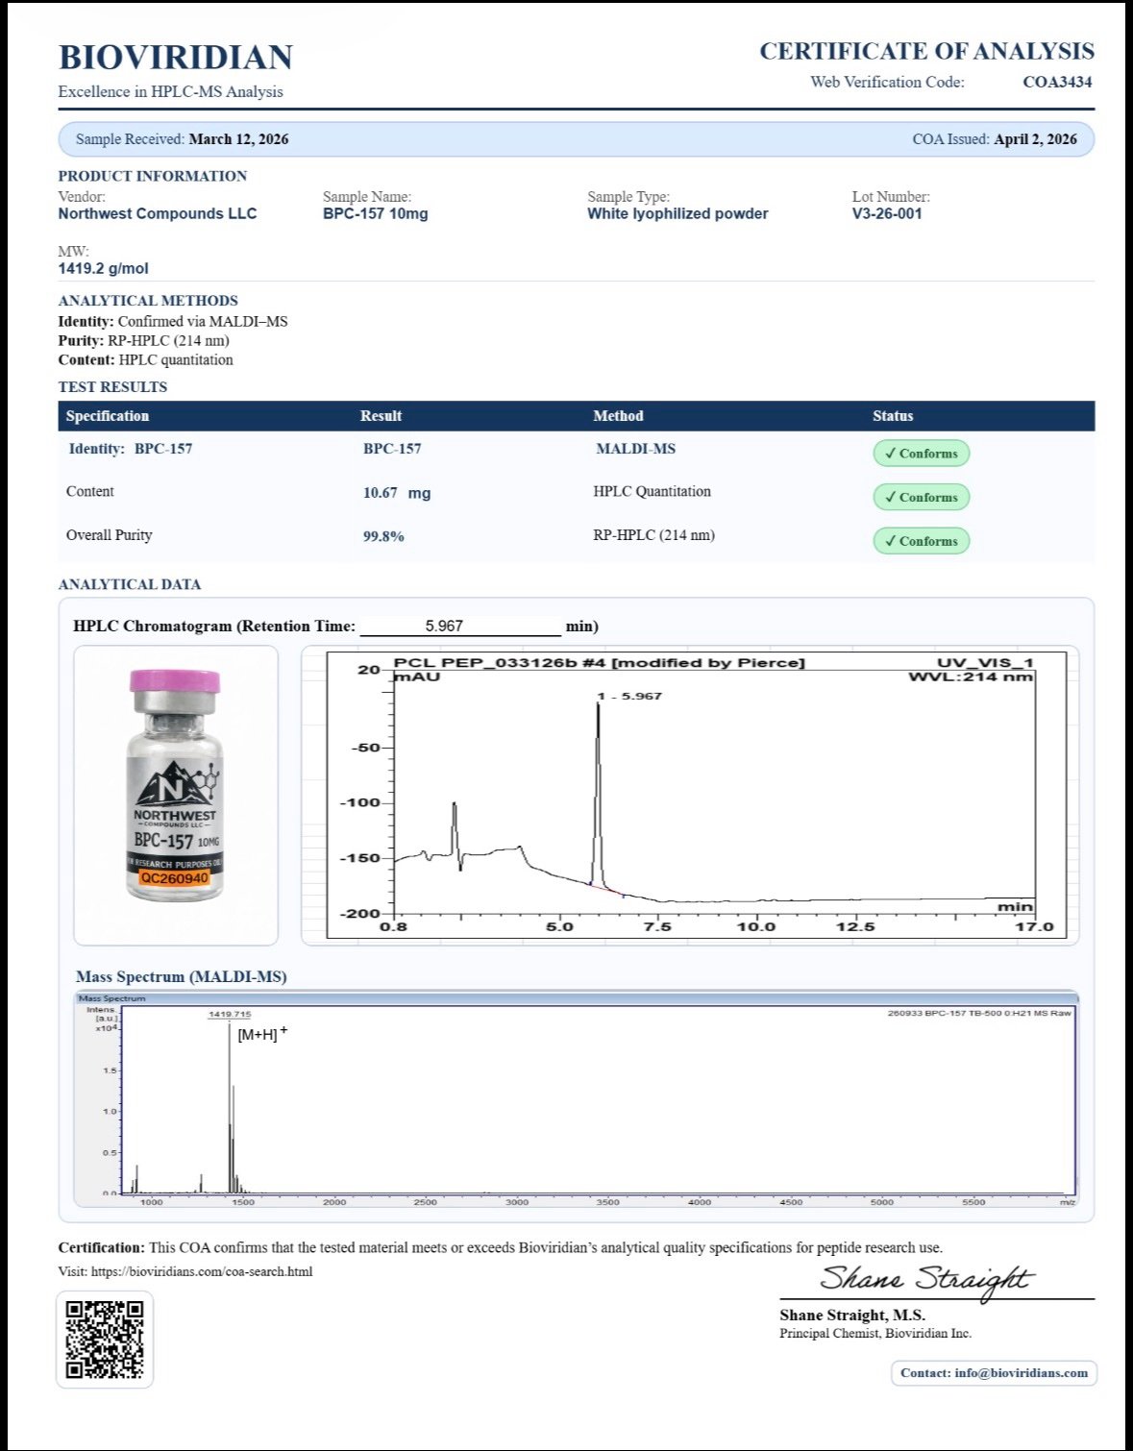Click the 1 - 5.967 peak label
Viewport: 1133px width, 1451px height.
(x=629, y=696)
